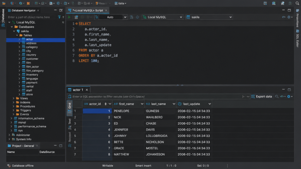Screen dimensions: 301x169
Task: Open the Local MySQL active connection dropdown
Action: pos(162,17)
